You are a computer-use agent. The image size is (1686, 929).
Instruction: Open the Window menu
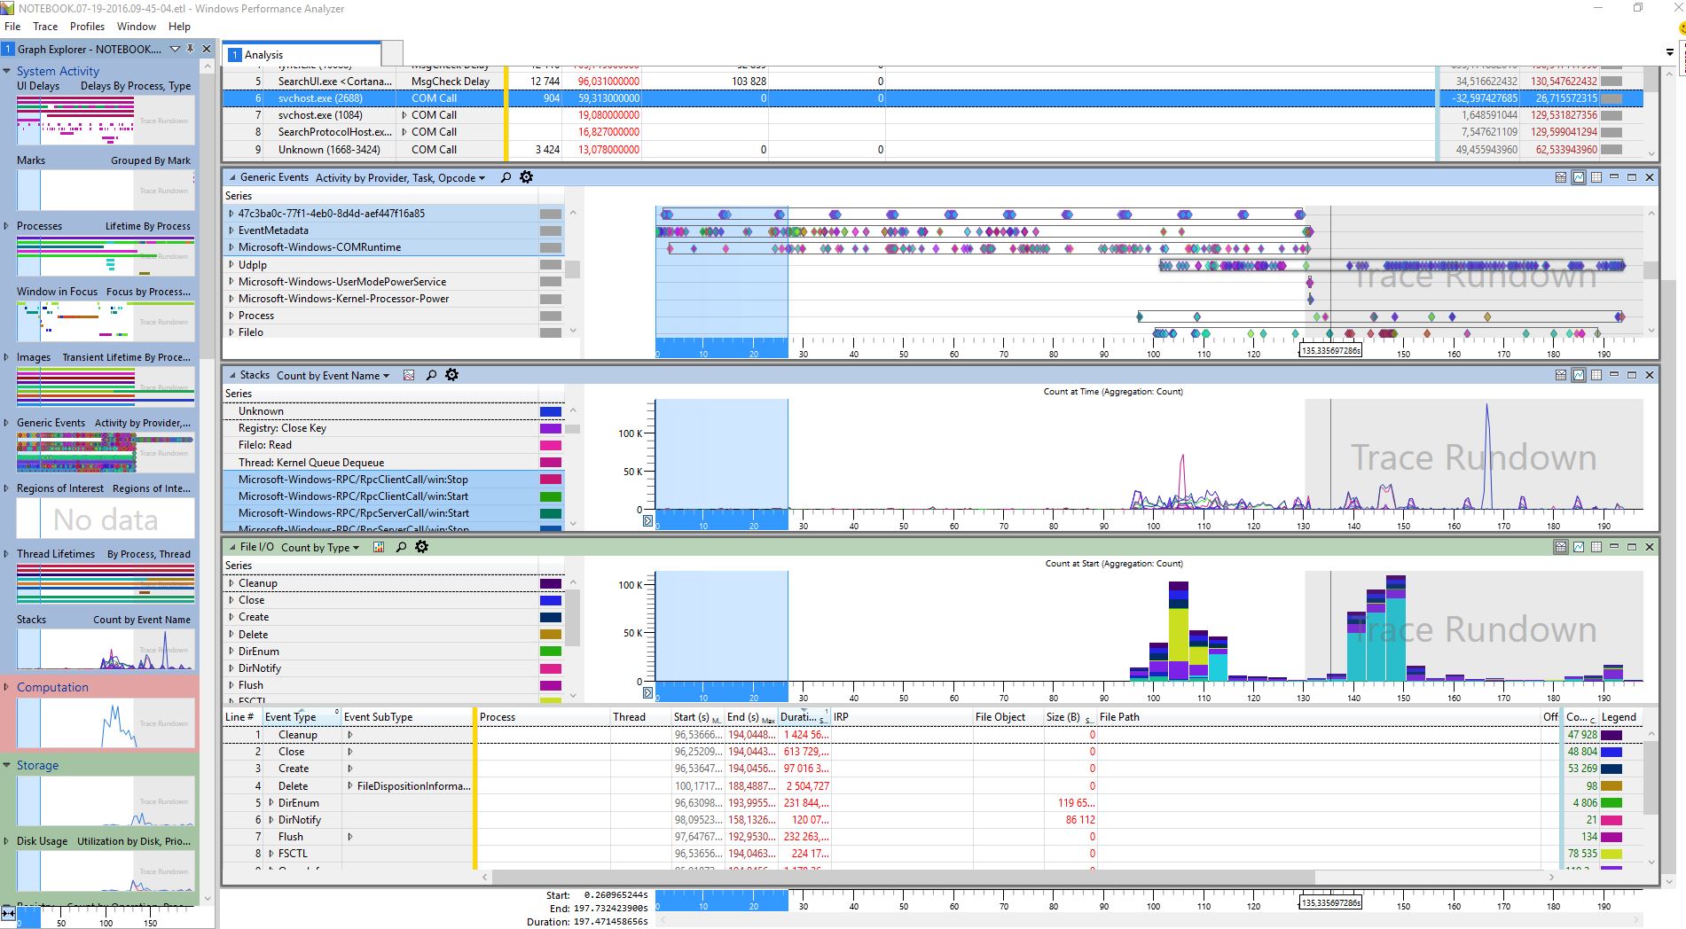(x=136, y=27)
